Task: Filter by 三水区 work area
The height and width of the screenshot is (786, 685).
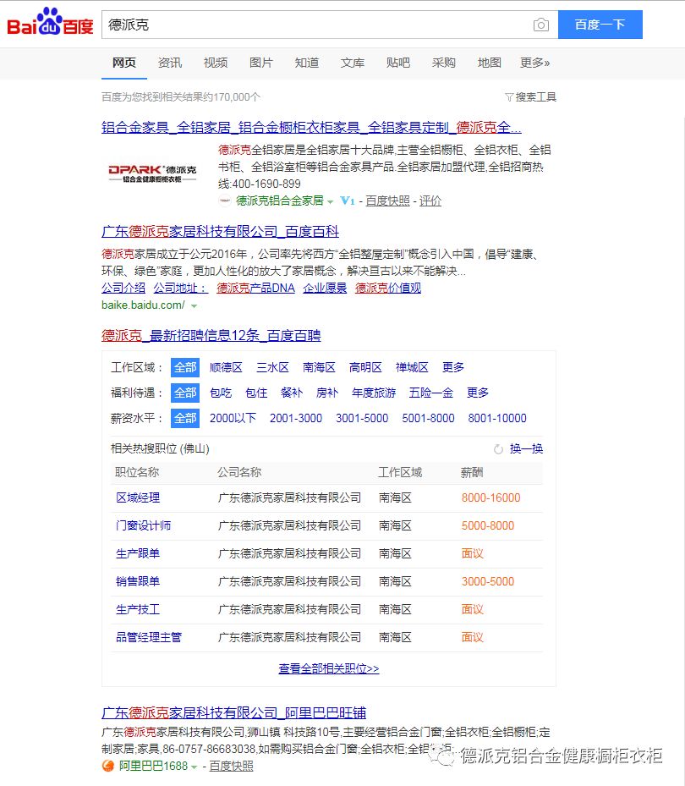Action: [x=272, y=367]
